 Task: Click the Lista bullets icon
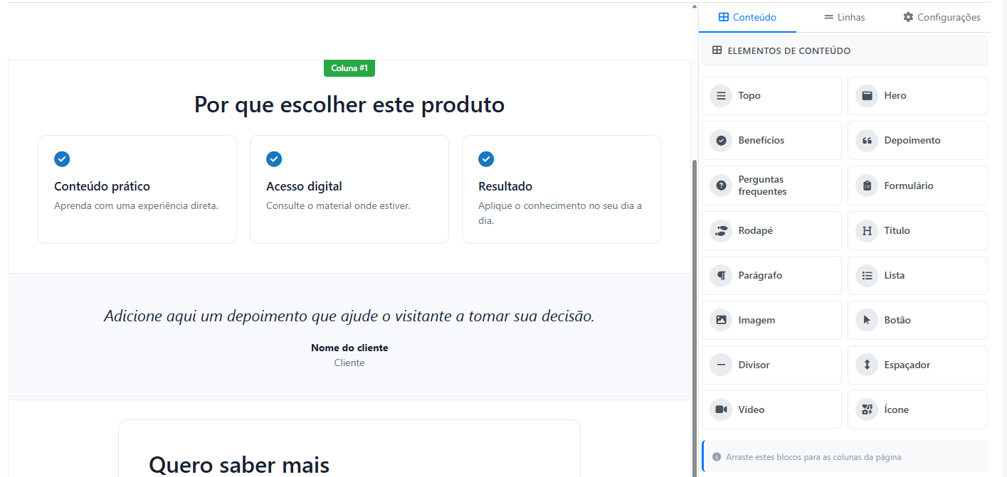pos(867,275)
